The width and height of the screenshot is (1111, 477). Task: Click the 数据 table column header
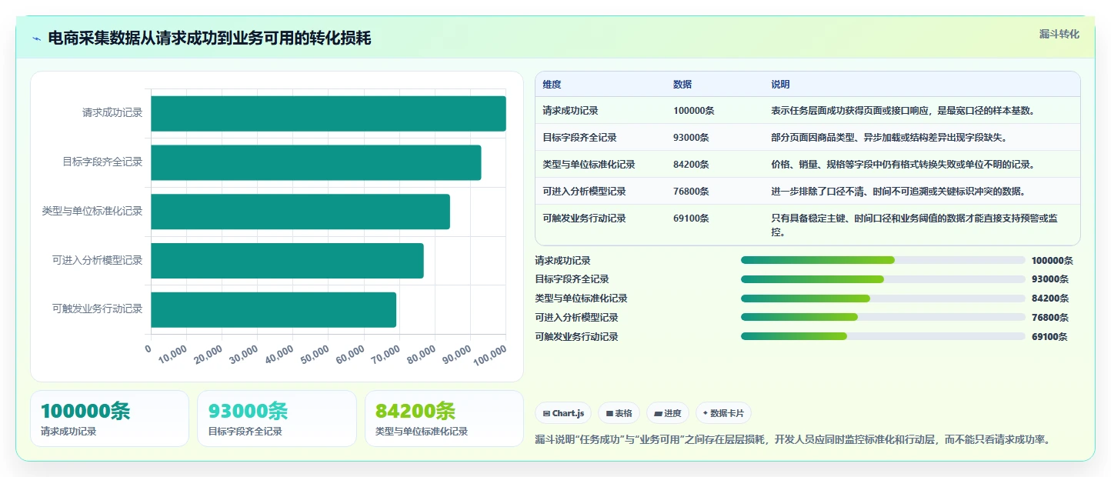(x=682, y=85)
